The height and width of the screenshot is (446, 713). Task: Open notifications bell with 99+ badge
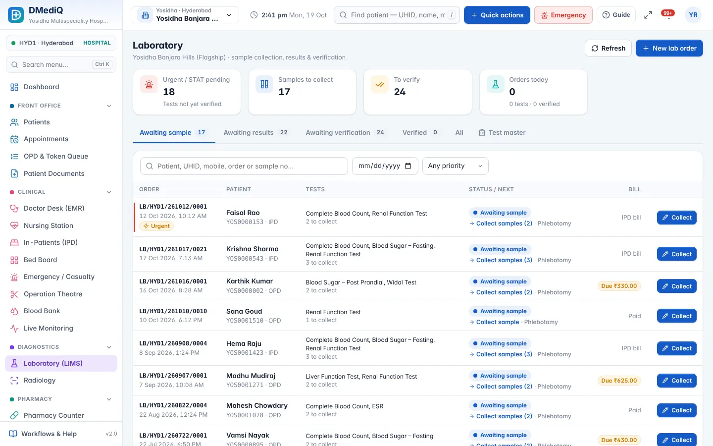coord(668,15)
